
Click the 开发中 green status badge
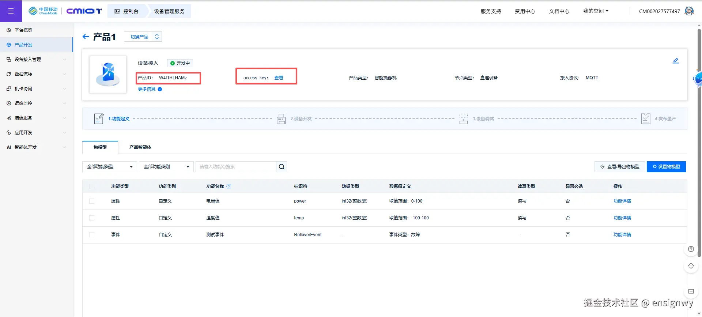point(180,63)
